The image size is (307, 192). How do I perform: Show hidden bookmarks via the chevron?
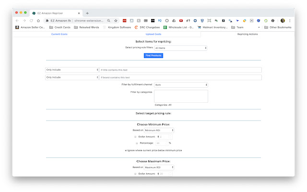pyautogui.click(x=259, y=27)
